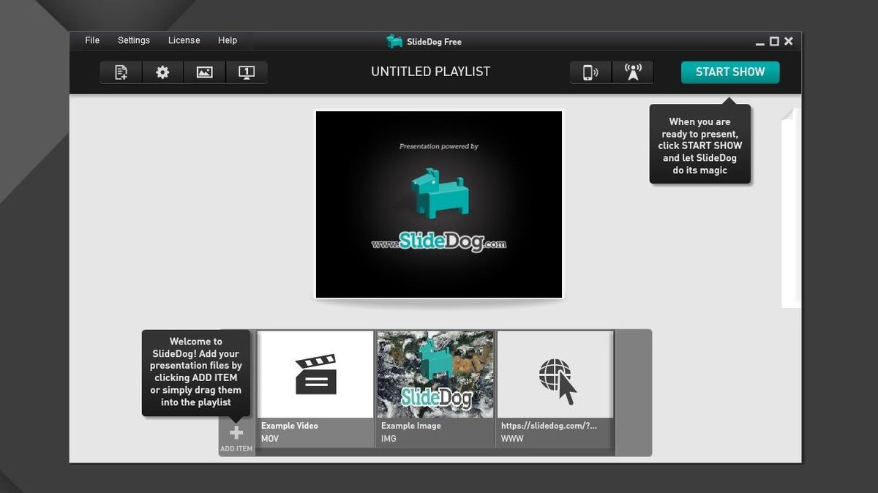The height and width of the screenshot is (493, 878).
Task: Open the File menu
Action: click(x=91, y=40)
